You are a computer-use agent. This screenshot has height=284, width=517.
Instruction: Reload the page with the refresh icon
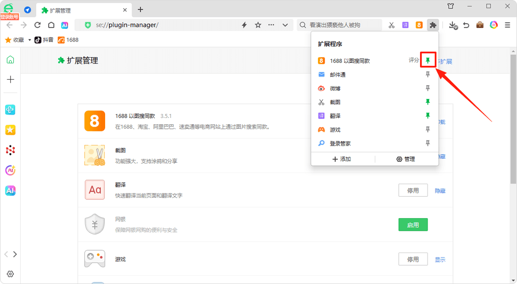(38, 25)
